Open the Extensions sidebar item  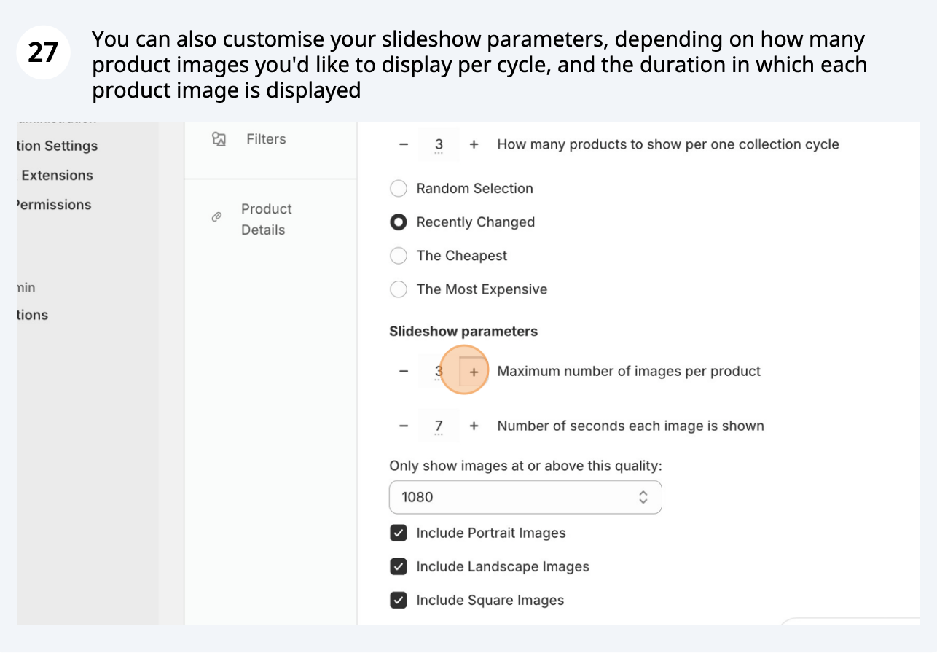(x=57, y=175)
